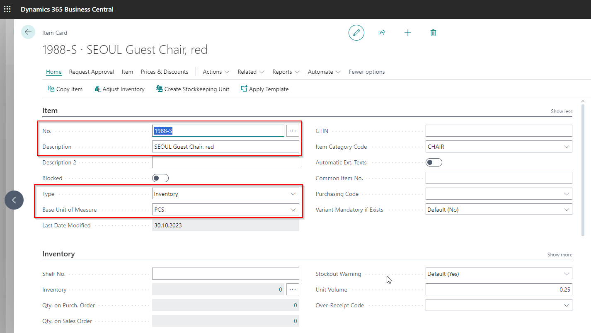This screenshot has width=591, height=333.
Task: Click the Copy Item icon
Action: point(51,89)
